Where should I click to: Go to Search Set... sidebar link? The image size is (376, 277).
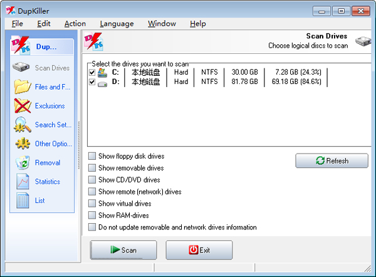click(x=53, y=125)
